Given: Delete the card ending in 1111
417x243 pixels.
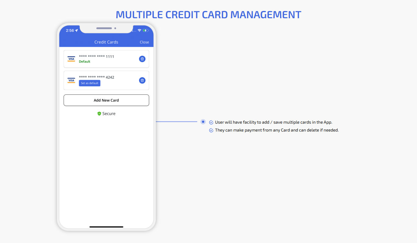Looking at the screenshot, I should click(x=142, y=59).
